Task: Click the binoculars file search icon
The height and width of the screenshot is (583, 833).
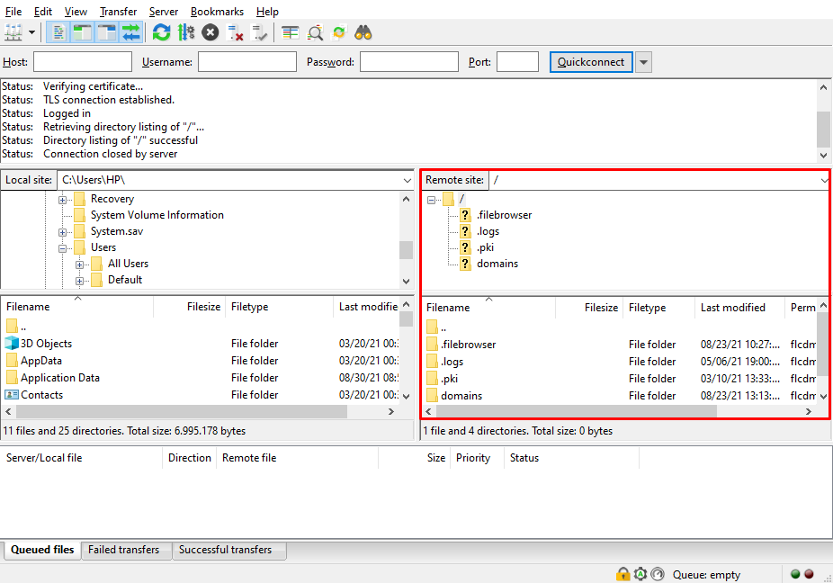Action: (x=363, y=32)
